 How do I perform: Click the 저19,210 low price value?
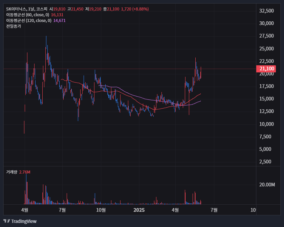coord(93,9)
